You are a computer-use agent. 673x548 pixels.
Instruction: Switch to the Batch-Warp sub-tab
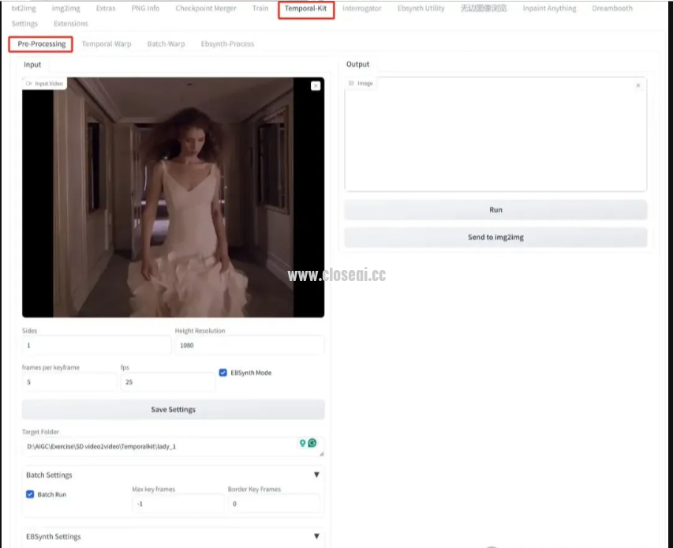coord(166,43)
